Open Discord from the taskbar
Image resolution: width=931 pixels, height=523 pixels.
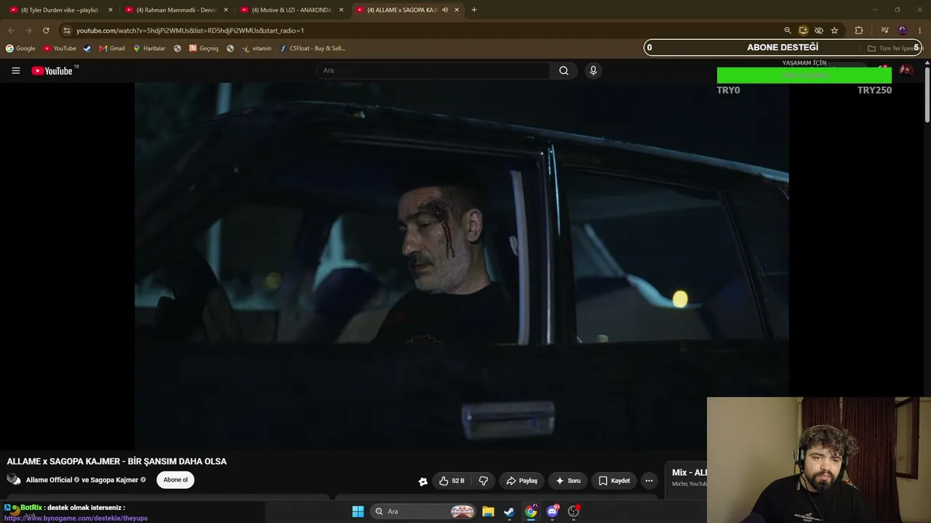[552, 511]
